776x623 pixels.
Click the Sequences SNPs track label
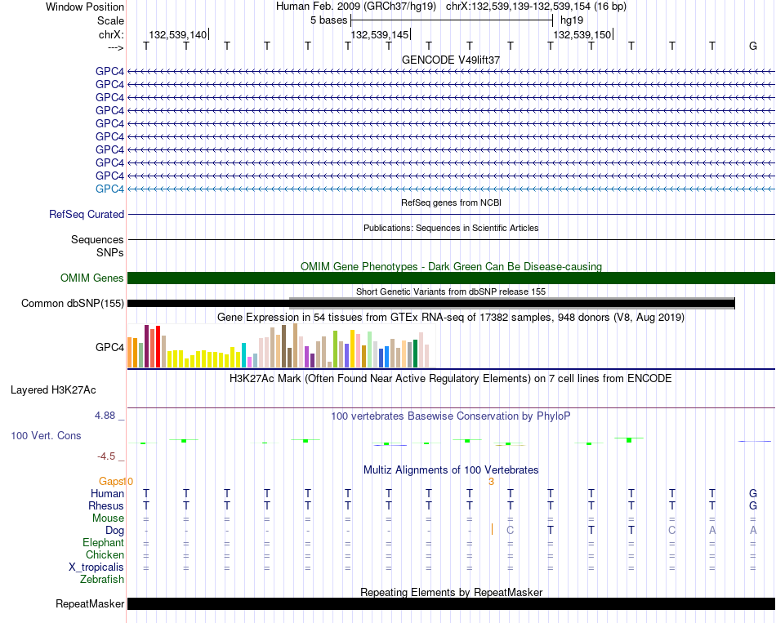97,246
